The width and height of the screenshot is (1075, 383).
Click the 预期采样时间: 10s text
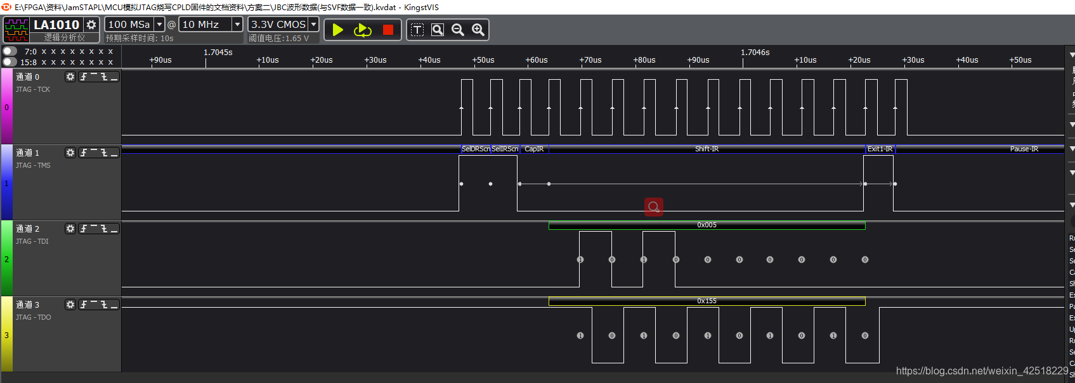click(x=140, y=38)
